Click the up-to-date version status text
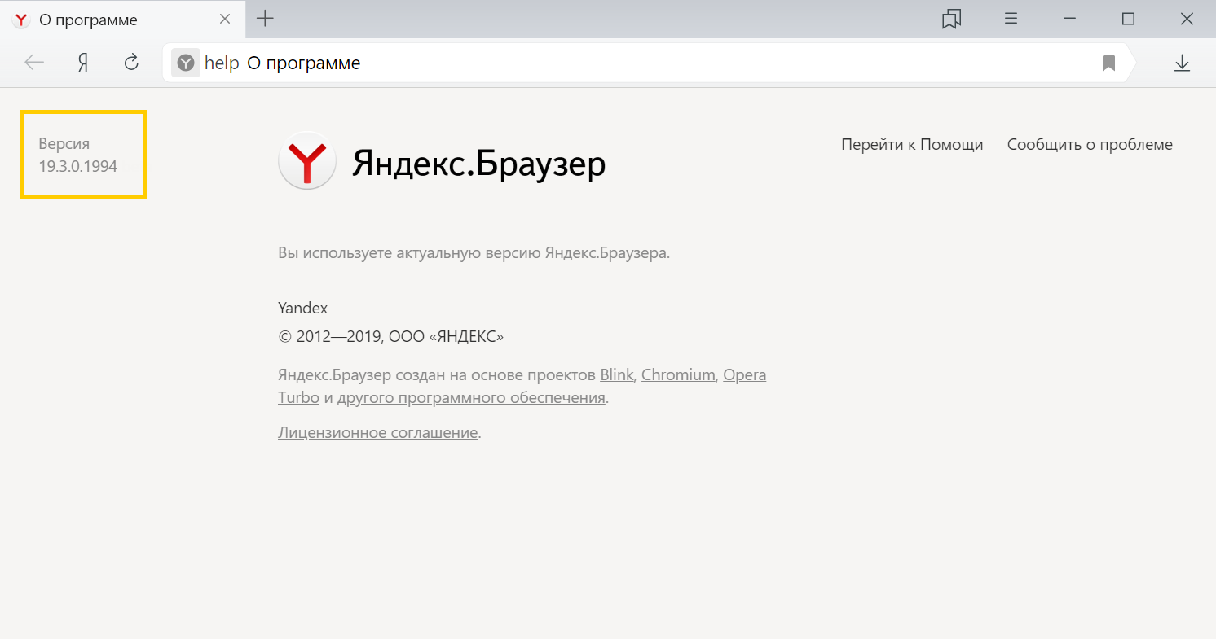 [474, 252]
